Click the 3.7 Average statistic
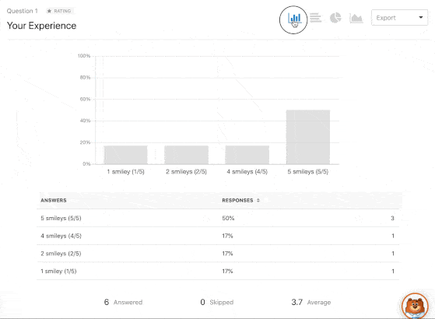Viewport: 435px width, 319px height. click(311, 302)
